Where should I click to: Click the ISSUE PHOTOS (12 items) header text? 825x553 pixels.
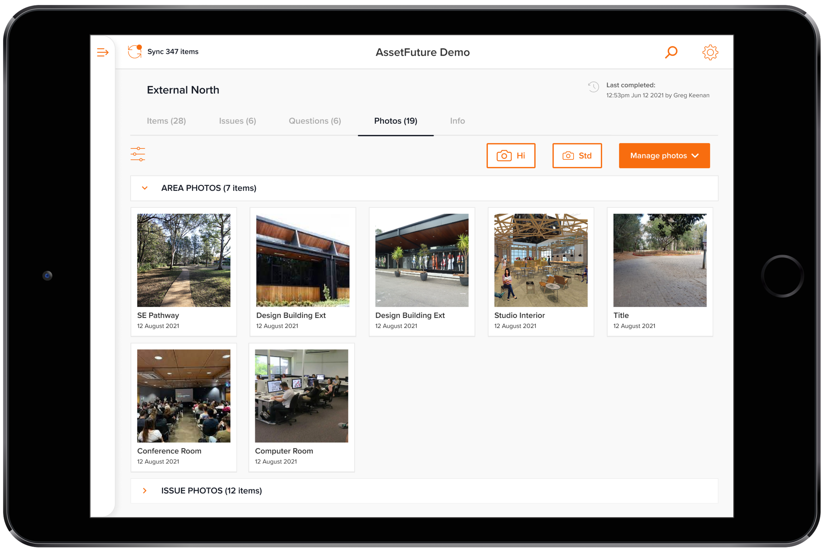click(211, 491)
